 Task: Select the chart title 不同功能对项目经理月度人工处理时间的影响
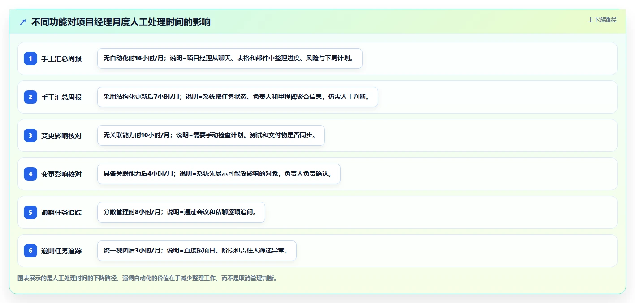pos(121,22)
